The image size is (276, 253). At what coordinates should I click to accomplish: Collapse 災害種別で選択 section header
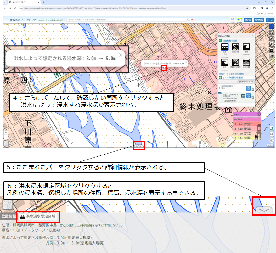228,41
